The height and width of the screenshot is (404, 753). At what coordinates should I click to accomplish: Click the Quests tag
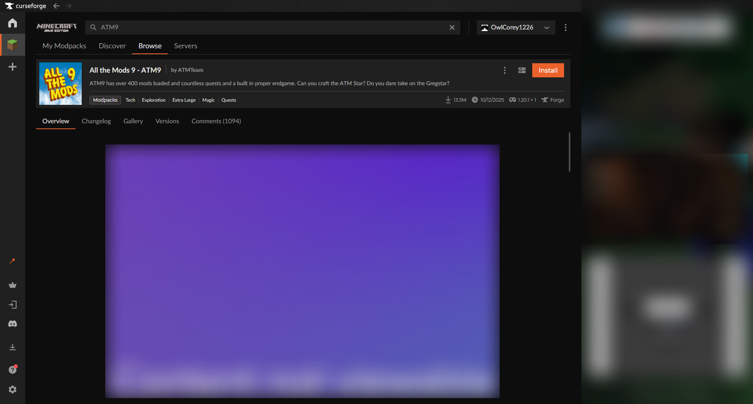[x=229, y=100]
